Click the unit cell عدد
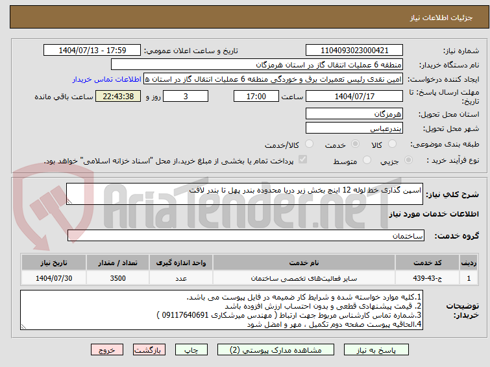 pyautogui.click(x=181, y=278)
